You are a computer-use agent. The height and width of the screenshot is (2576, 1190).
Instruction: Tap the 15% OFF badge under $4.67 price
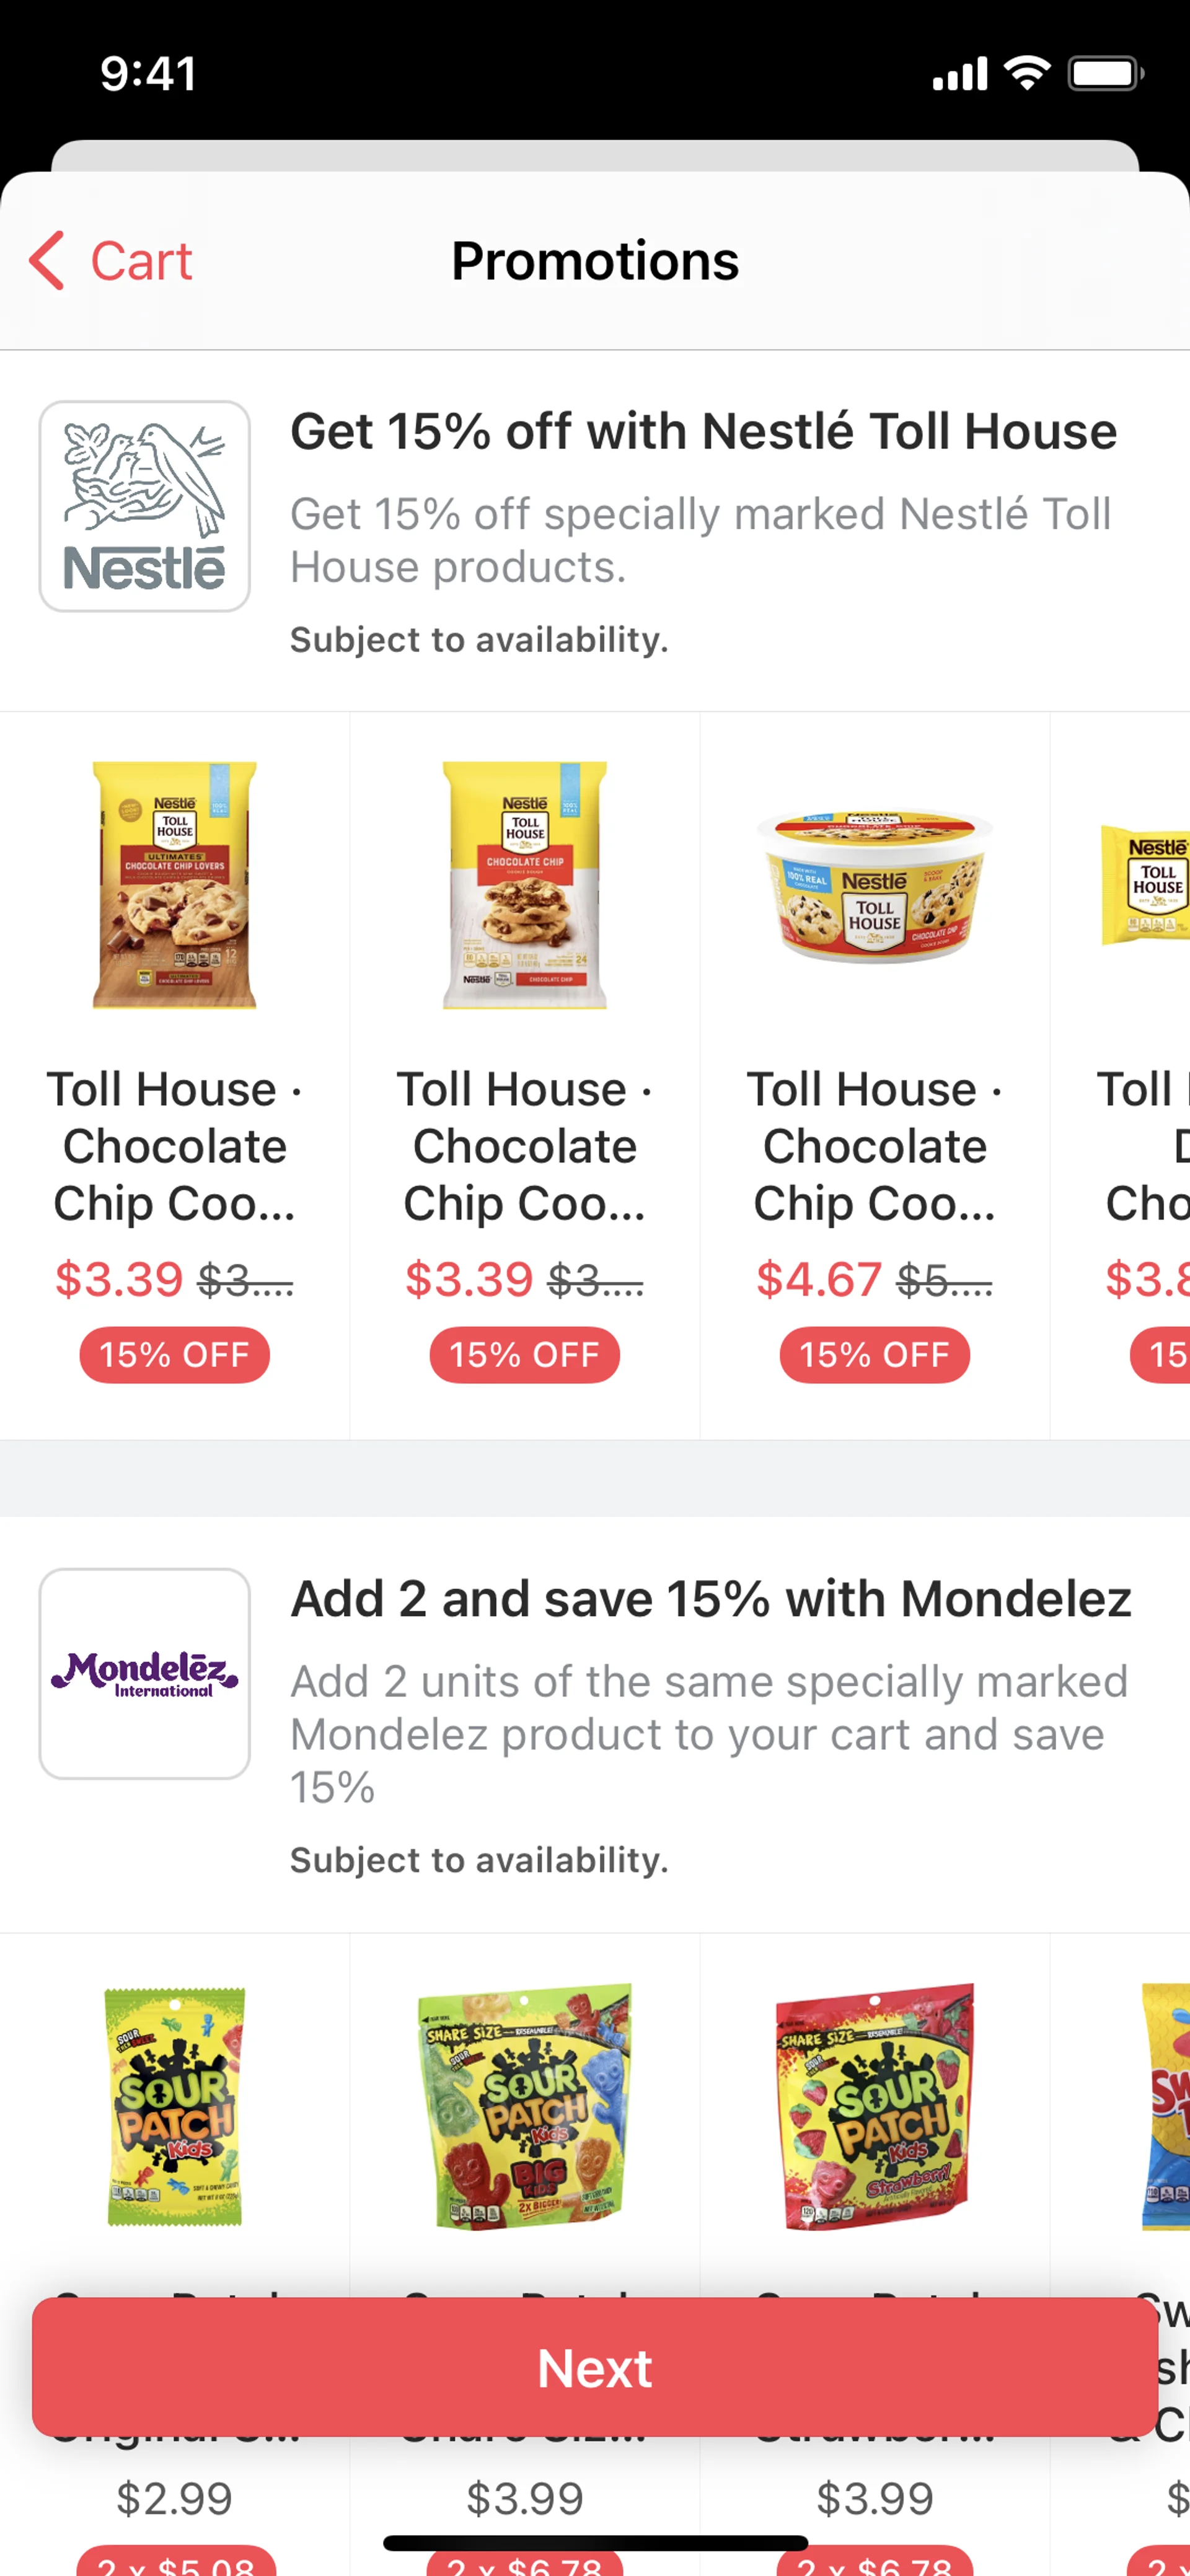point(875,1355)
